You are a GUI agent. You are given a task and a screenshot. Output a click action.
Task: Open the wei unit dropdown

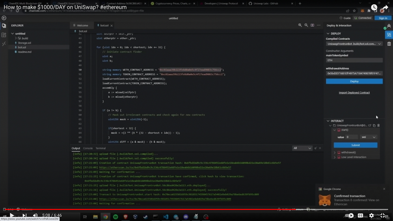368,137
